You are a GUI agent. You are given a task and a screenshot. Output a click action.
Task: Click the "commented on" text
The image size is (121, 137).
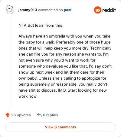[51, 10]
